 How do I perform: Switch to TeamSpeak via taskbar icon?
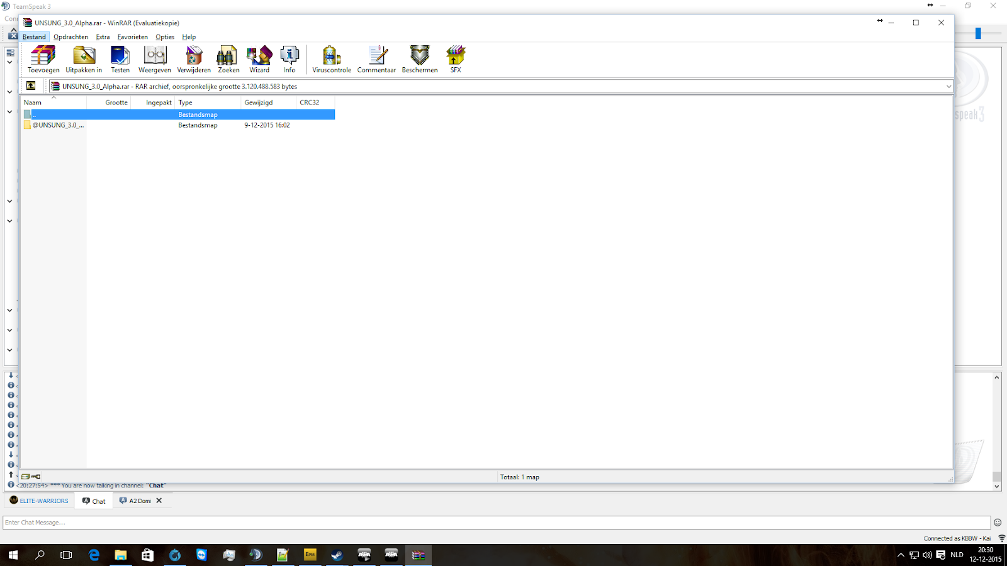pos(256,555)
